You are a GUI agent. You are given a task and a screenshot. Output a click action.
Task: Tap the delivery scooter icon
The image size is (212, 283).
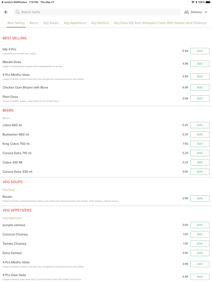pos(187,12)
